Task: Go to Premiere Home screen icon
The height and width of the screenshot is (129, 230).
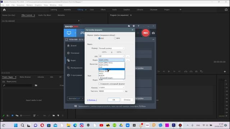Action: (4, 10)
